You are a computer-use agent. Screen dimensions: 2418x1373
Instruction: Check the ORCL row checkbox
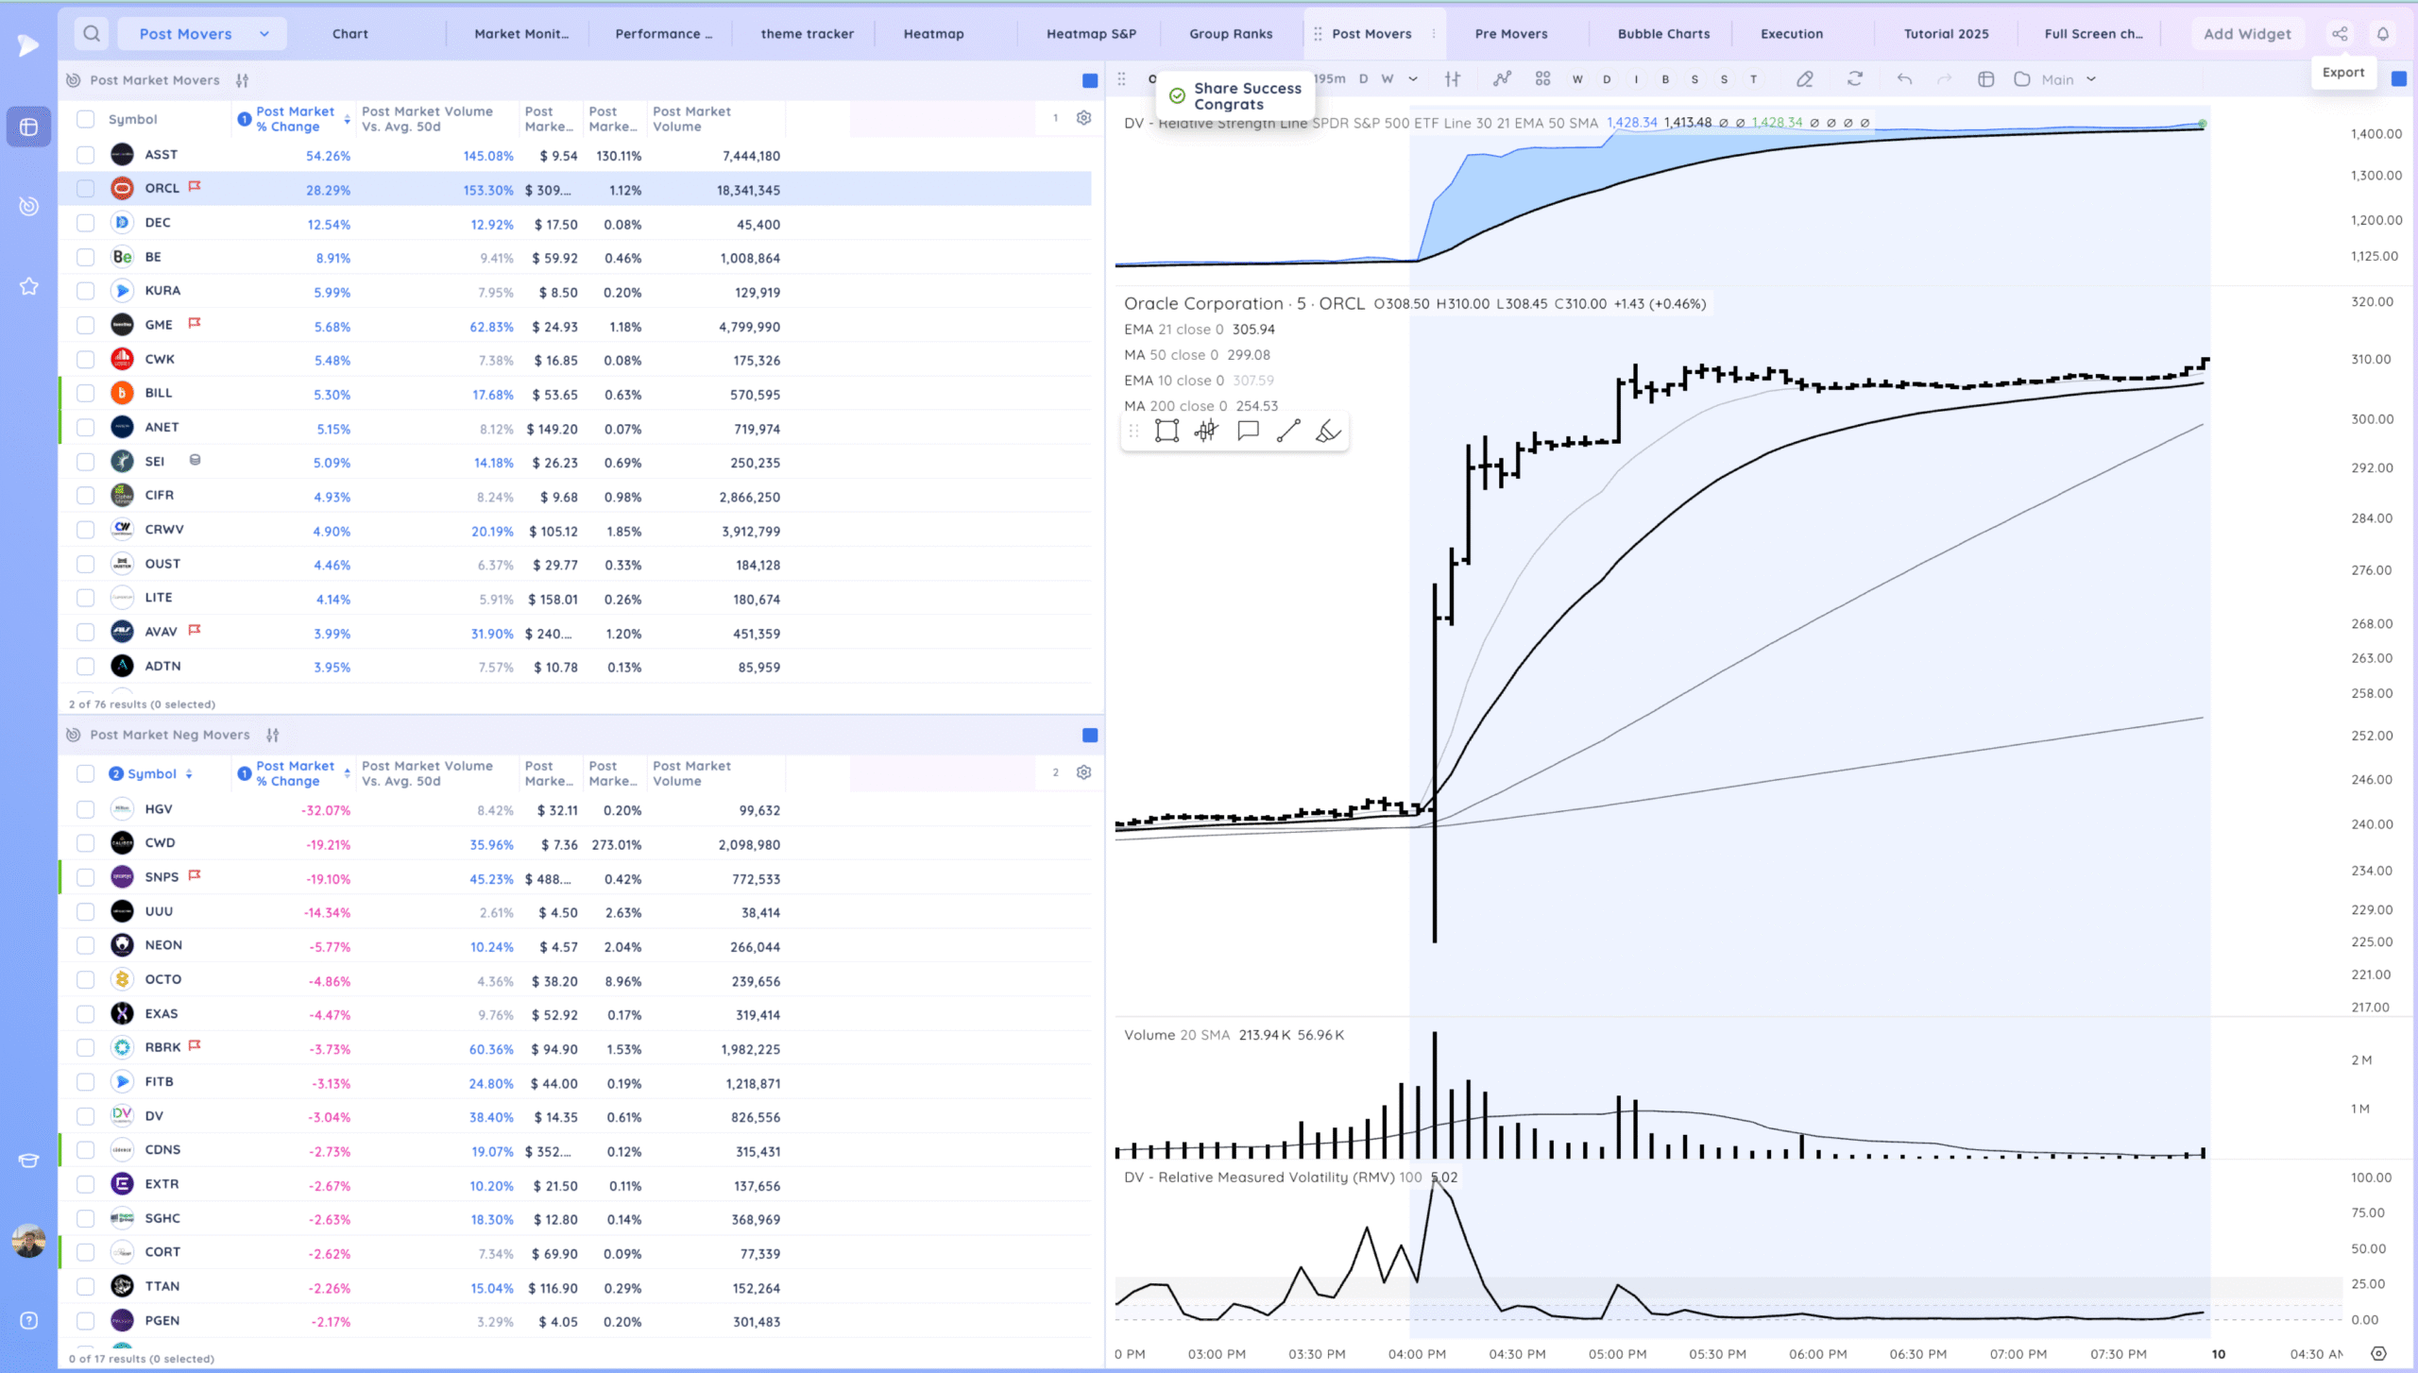coord(85,189)
